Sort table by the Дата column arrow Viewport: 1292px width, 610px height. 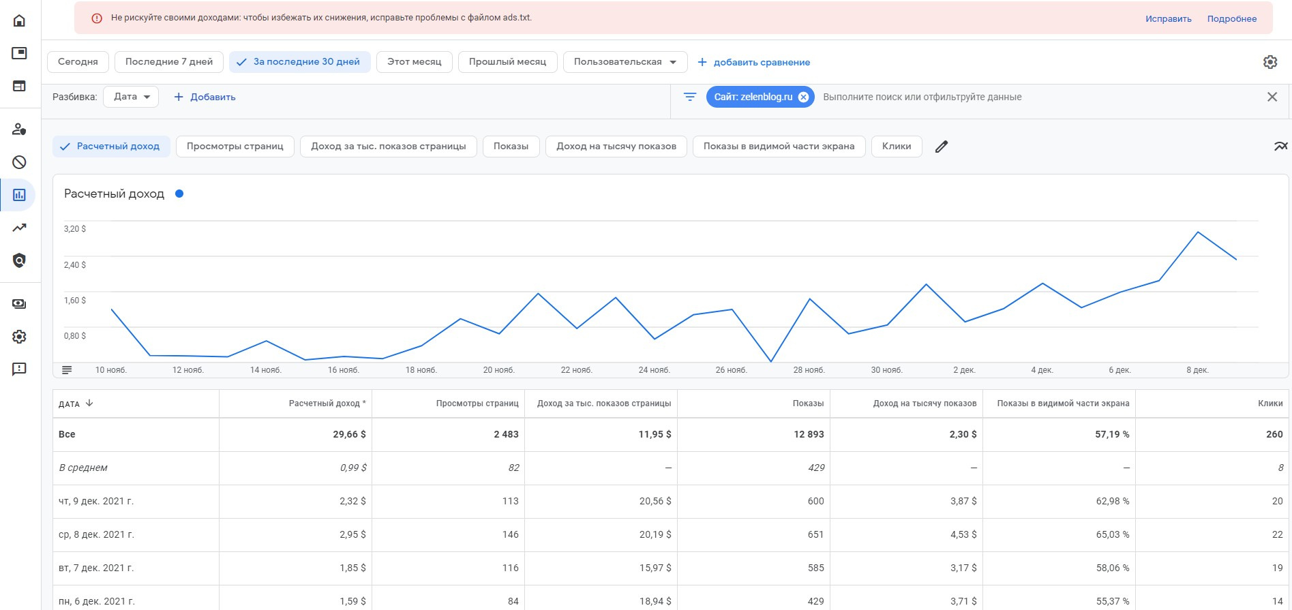(89, 403)
